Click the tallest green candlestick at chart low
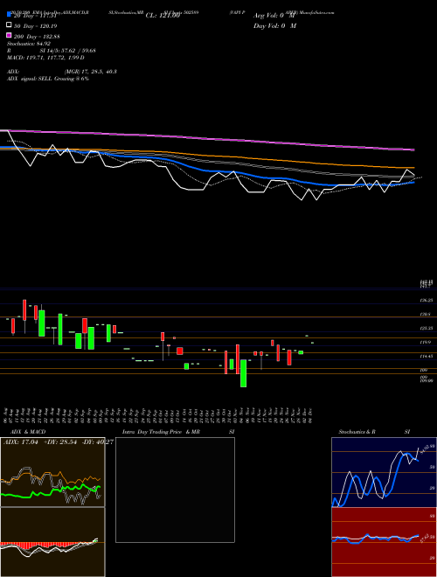The width and height of the screenshot is (437, 577). point(243,373)
